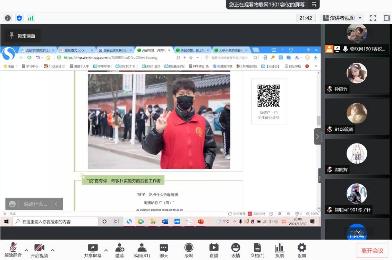The image size is (392, 260).
Task: Open the 设置 settings gear
Action: [x=302, y=250]
